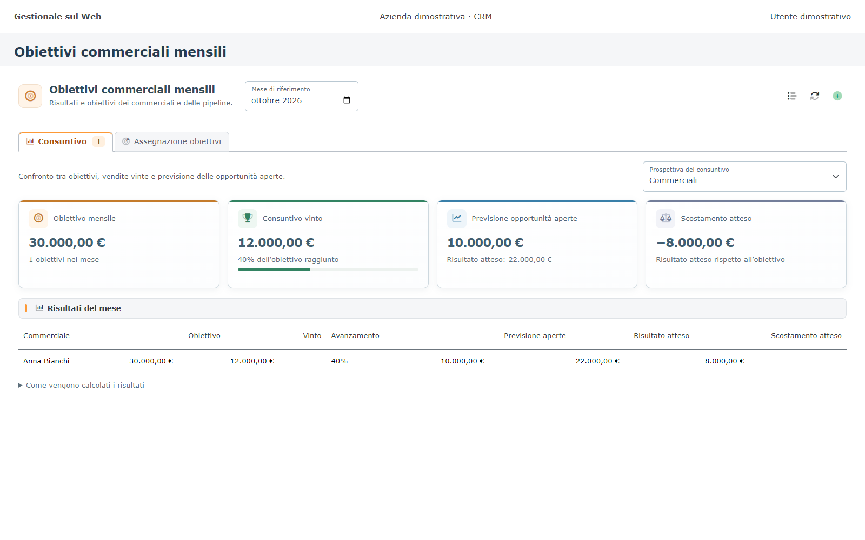
Task: Click Risultato atteso: 22.000,00 € card text
Action: (500, 260)
